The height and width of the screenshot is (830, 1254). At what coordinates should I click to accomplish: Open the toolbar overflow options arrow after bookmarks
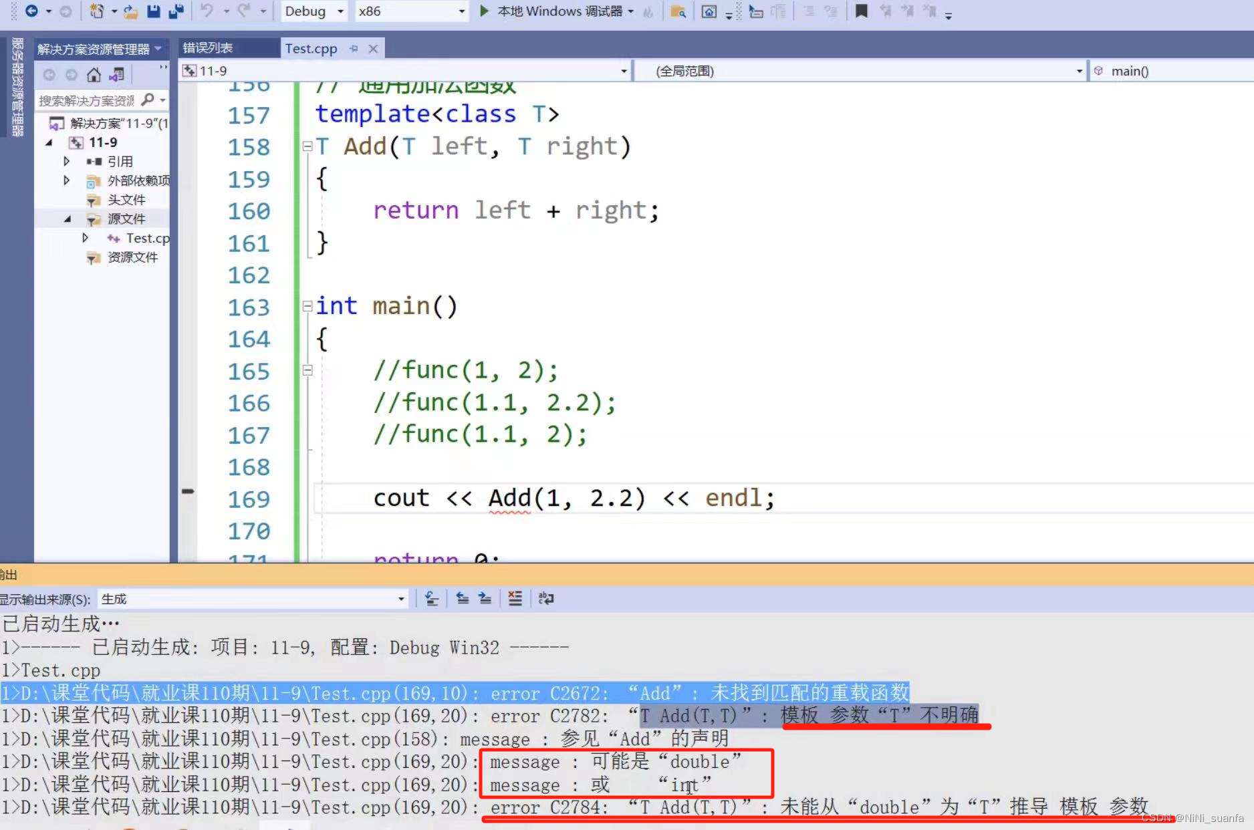tap(949, 15)
